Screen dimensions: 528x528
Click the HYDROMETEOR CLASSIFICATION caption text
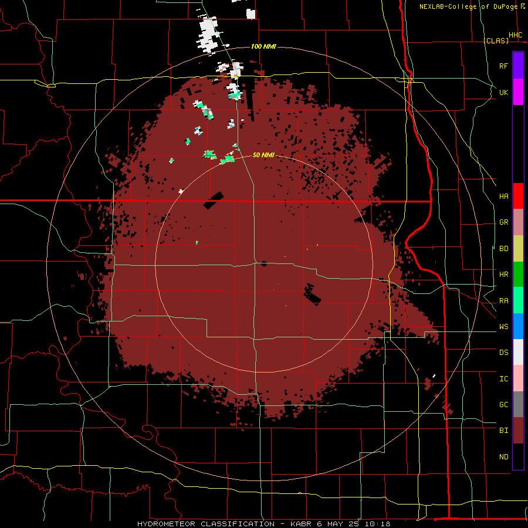click(206, 524)
